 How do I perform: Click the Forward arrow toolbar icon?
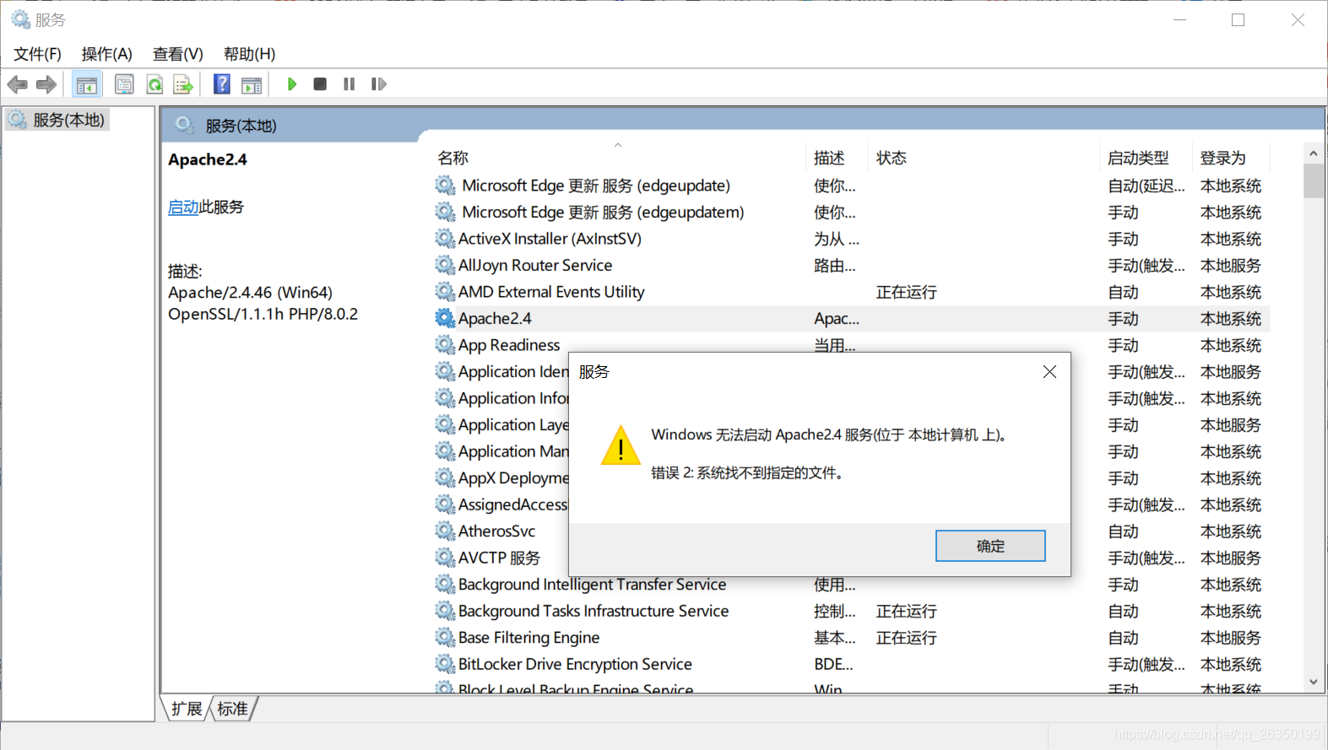pyautogui.click(x=46, y=84)
